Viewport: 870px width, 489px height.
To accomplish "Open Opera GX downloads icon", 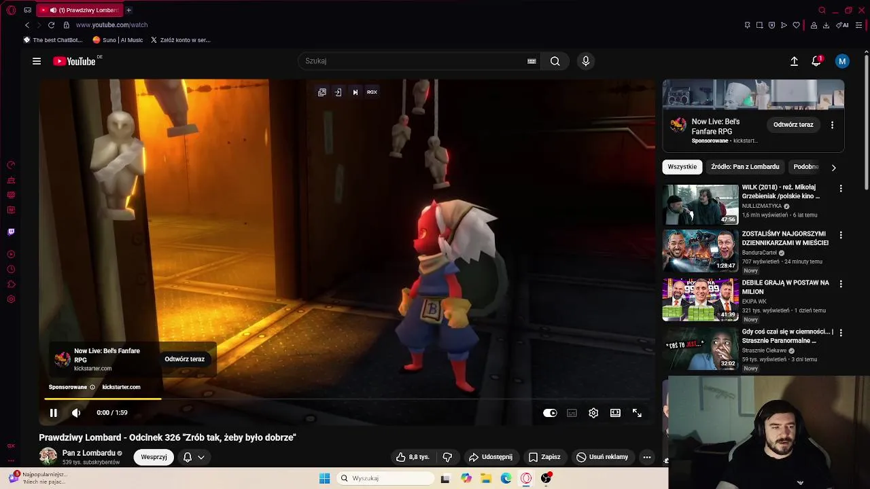I will pyautogui.click(x=826, y=25).
